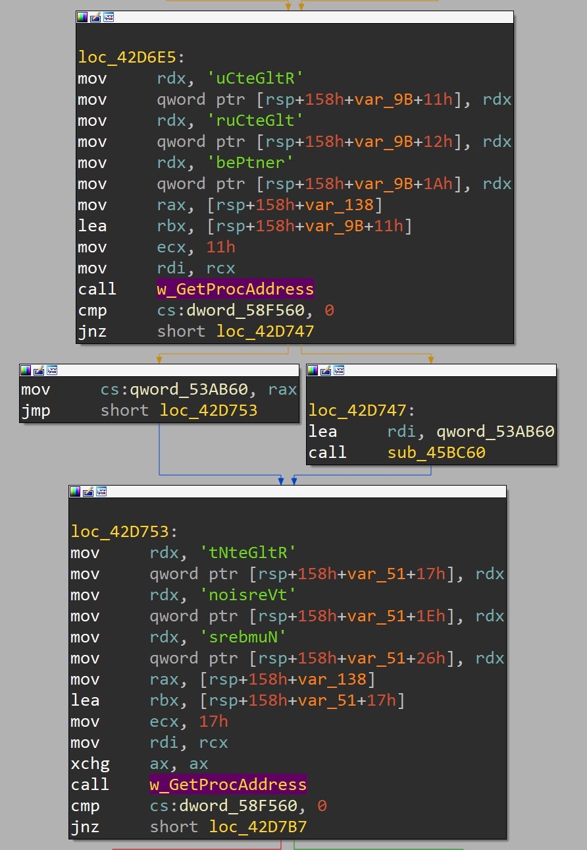
Task: Click color icon on loc_42D753 block
Action: (75, 492)
